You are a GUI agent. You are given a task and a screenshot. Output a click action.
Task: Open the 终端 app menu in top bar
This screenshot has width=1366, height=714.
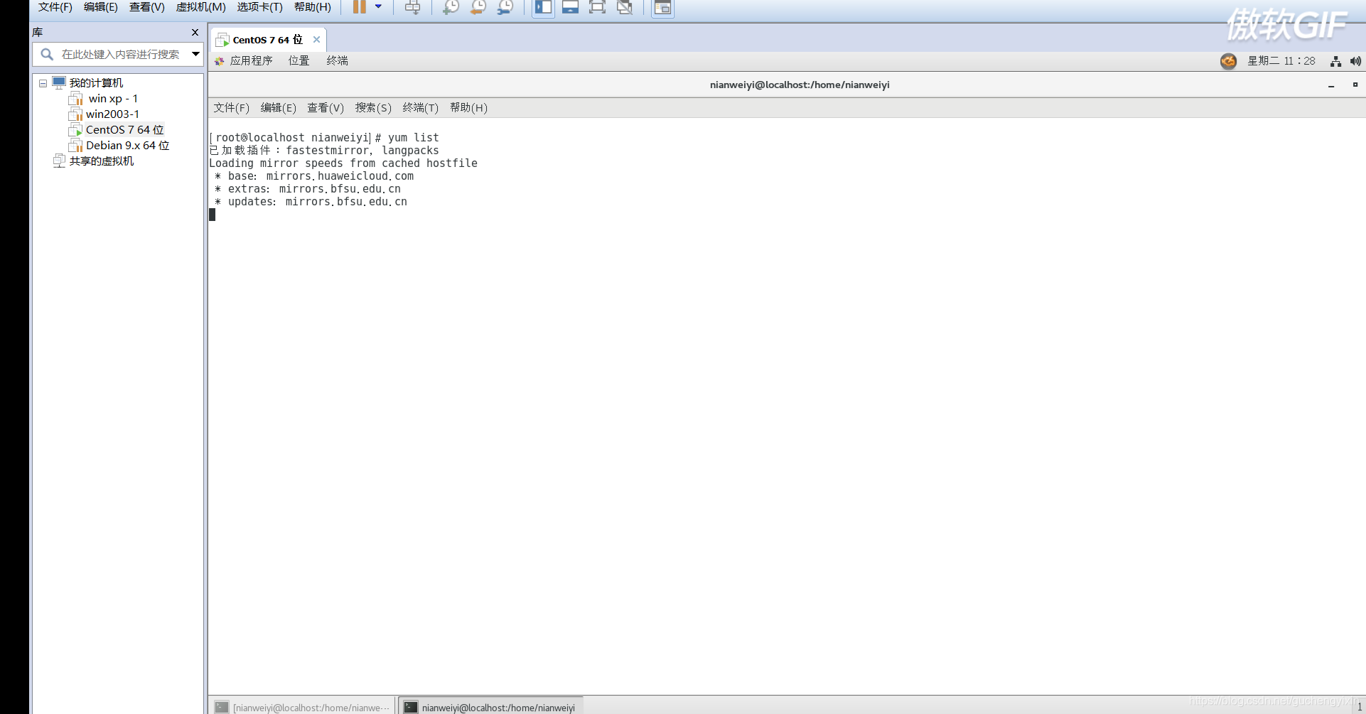[x=337, y=61]
